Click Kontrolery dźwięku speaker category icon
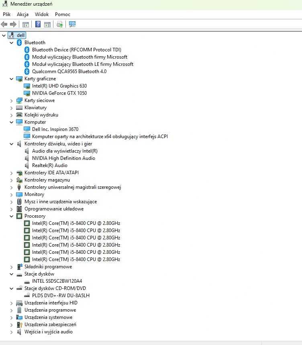This screenshot has height=345, width=302. click(x=19, y=144)
